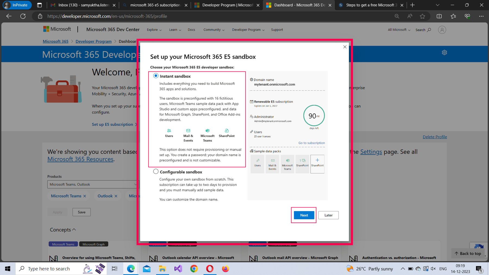Open File Explorer from the taskbar
Viewport: 489px width, 275px height.
click(162, 269)
